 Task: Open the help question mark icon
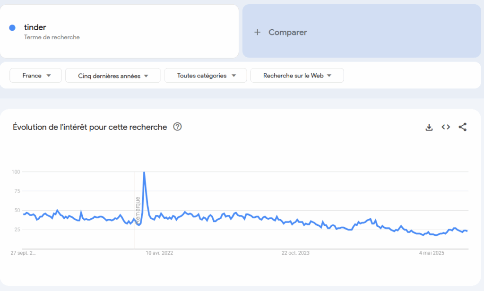point(178,127)
